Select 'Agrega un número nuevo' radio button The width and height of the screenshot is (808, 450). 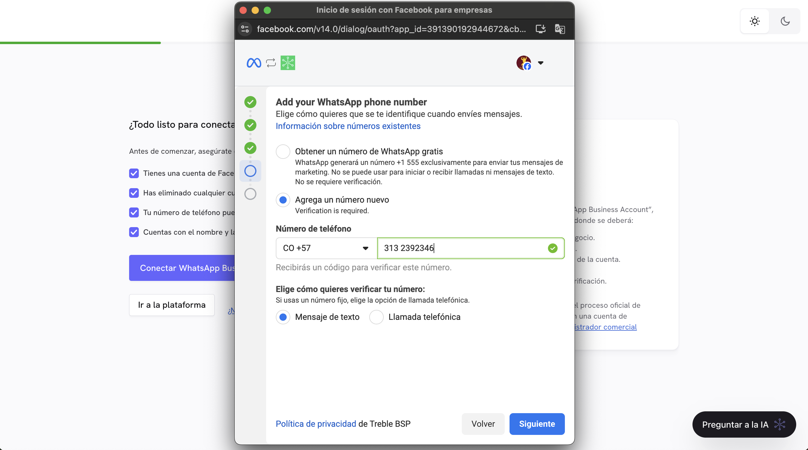(283, 200)
